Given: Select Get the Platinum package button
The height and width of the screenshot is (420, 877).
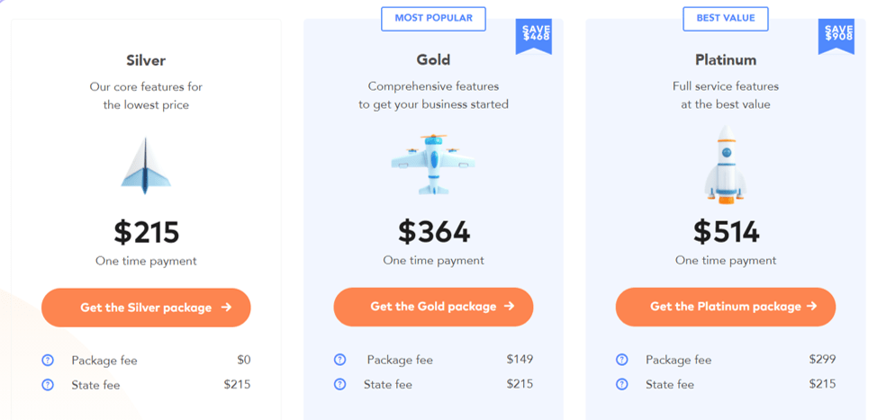Looking at the screenshot, I should coord(725,307).
